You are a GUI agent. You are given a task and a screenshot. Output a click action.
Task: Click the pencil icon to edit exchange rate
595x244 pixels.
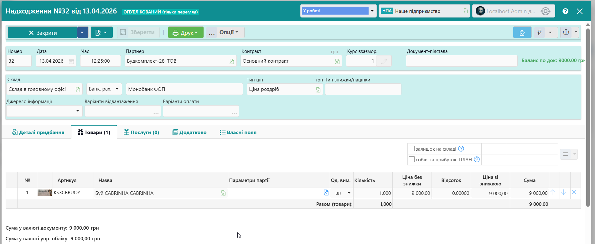coord(384,61)
